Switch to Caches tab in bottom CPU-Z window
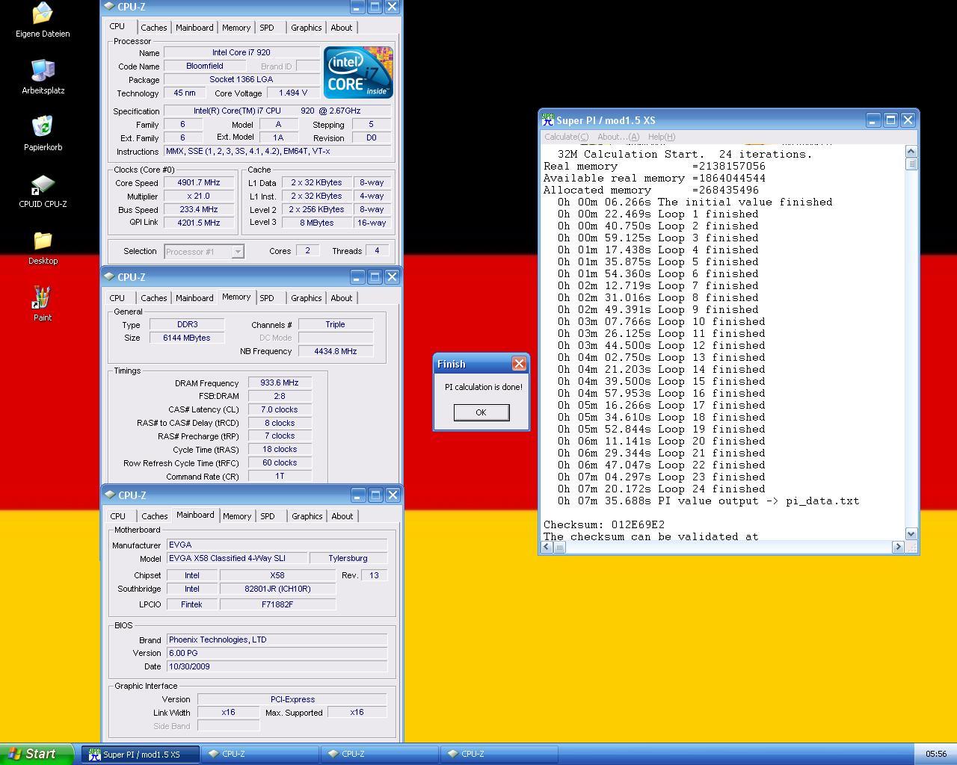 155,516
